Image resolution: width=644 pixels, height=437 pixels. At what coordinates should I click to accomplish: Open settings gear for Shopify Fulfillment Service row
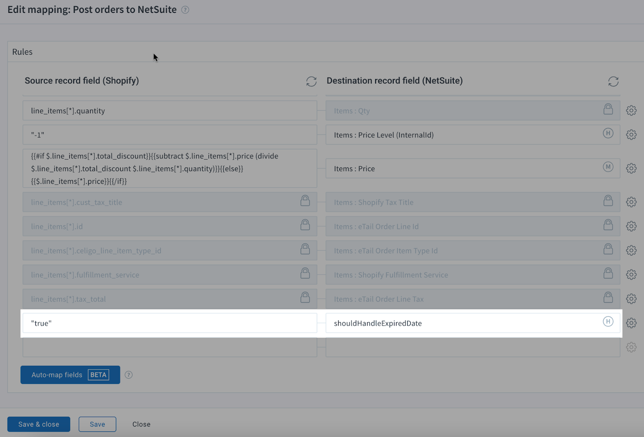[631, 274]
